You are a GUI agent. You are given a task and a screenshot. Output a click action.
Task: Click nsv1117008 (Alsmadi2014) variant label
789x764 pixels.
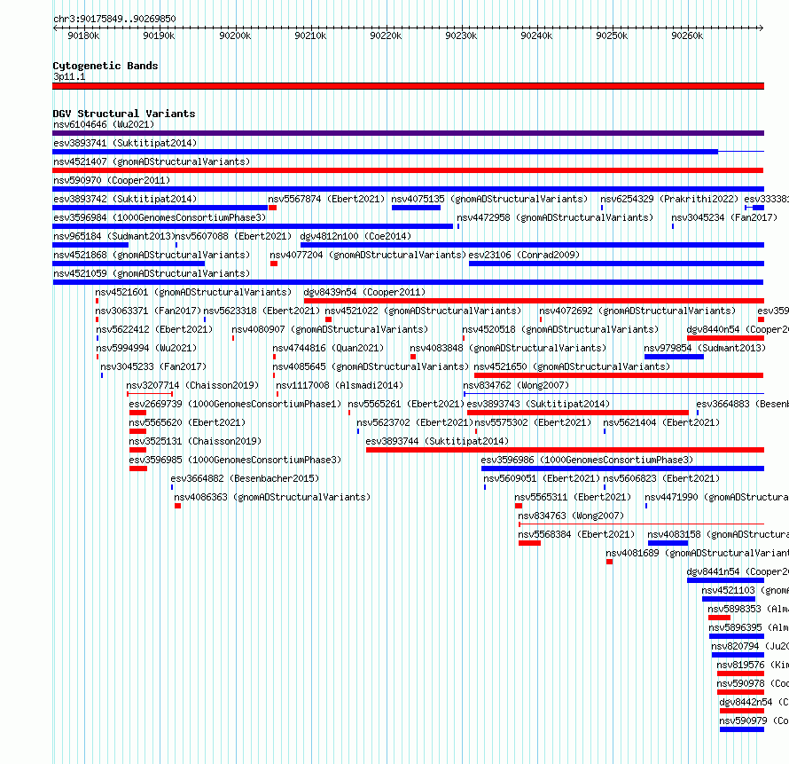click(x=340, y=385)
